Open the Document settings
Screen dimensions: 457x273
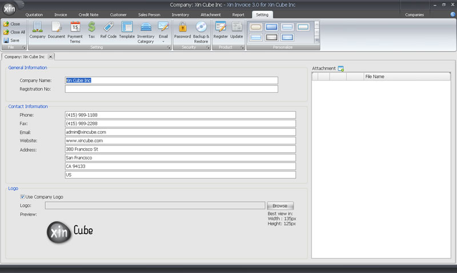tap(56, 30)
